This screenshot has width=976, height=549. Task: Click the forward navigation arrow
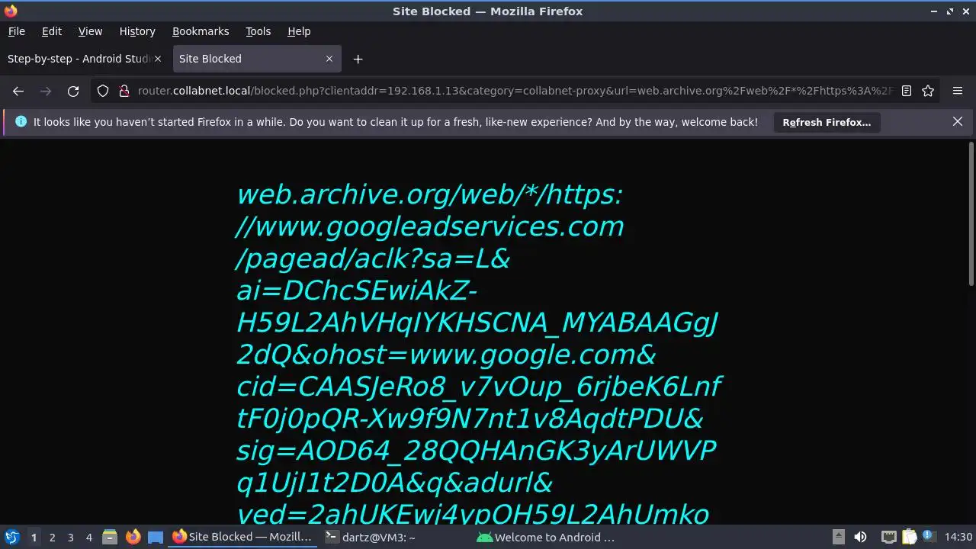pos(46,91)
